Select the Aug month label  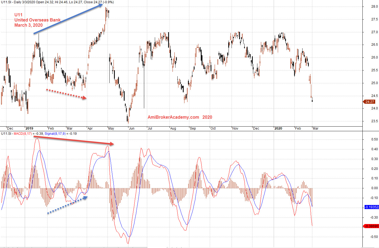pyautogui.click(x=173, y=128)
